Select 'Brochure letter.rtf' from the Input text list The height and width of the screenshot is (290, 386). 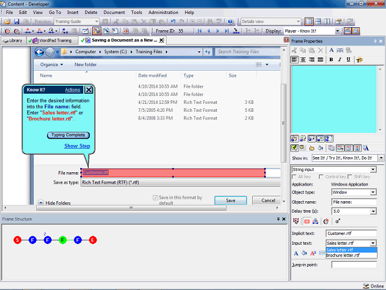click(351, 256)
